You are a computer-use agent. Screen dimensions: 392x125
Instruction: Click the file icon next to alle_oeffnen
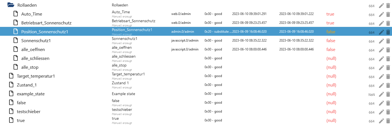coord(16,50)
